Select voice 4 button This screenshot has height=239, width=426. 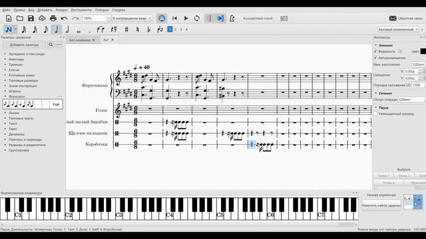[186, 29]
